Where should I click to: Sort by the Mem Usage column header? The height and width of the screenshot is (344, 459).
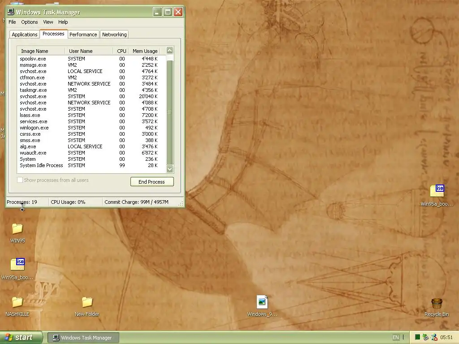(145, 51)
